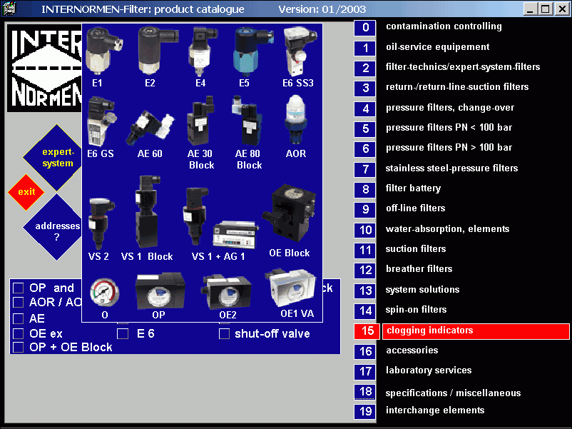Open the VS 2 indicator image
The width and height of the screenshot is (572, 429).
click(101, 223)
